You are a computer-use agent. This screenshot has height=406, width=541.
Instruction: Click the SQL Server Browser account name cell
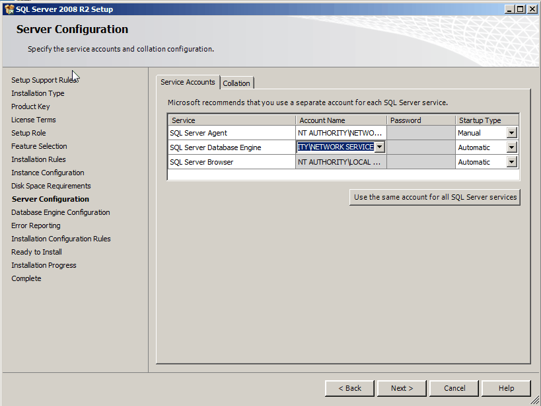pos(341,162)
